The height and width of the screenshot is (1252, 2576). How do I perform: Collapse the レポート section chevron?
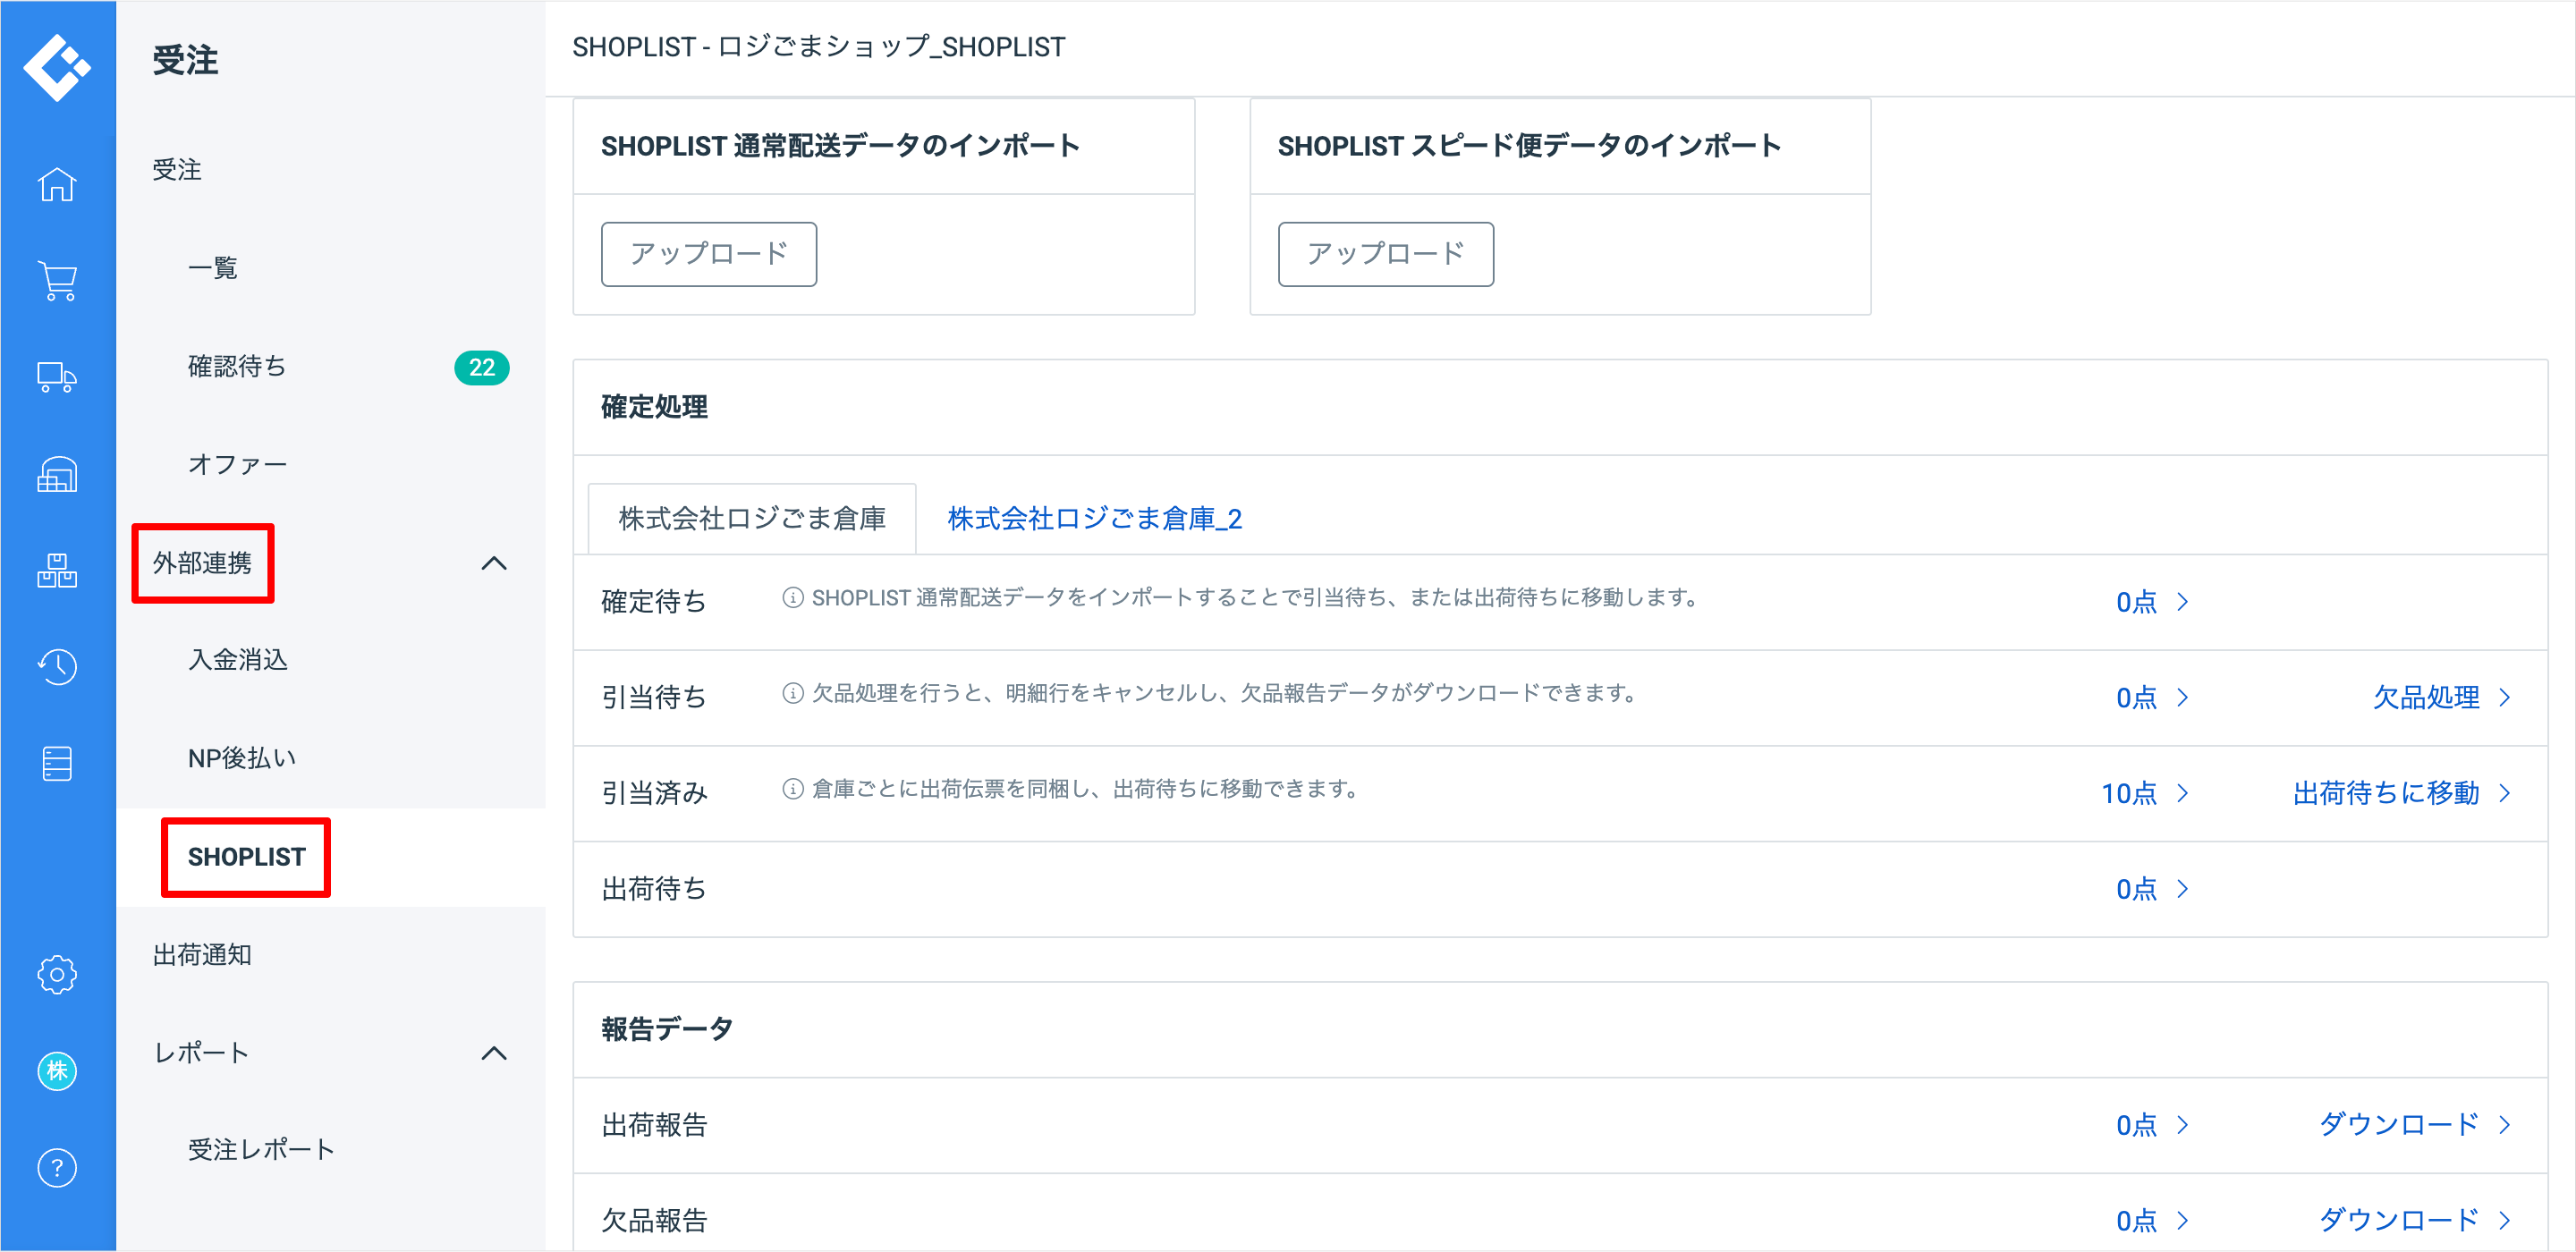[494, 1052]
